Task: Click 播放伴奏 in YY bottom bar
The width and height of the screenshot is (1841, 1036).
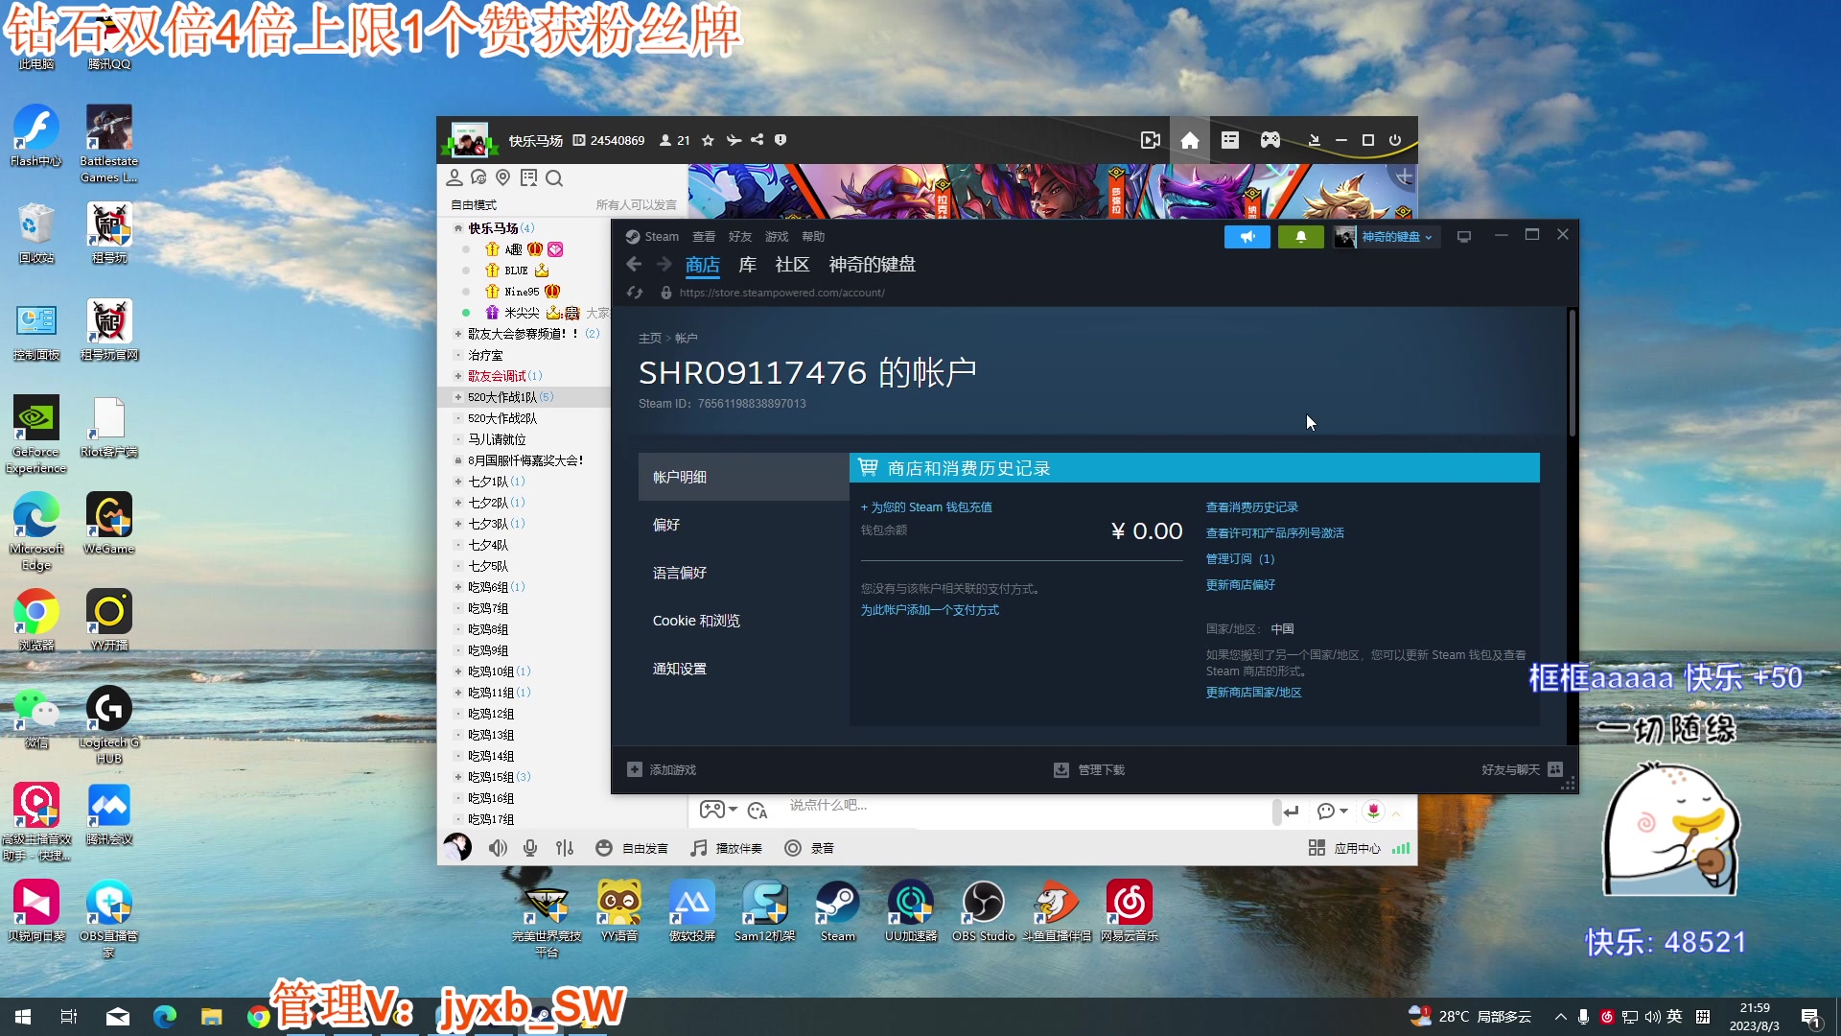Action: (x=727, y=848)
